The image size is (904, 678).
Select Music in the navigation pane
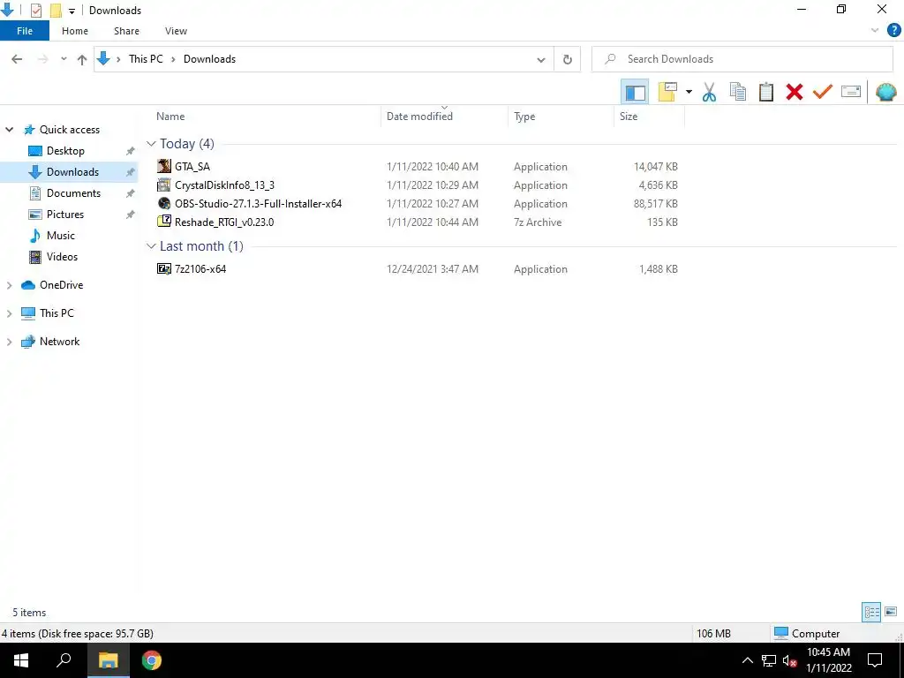61,235
